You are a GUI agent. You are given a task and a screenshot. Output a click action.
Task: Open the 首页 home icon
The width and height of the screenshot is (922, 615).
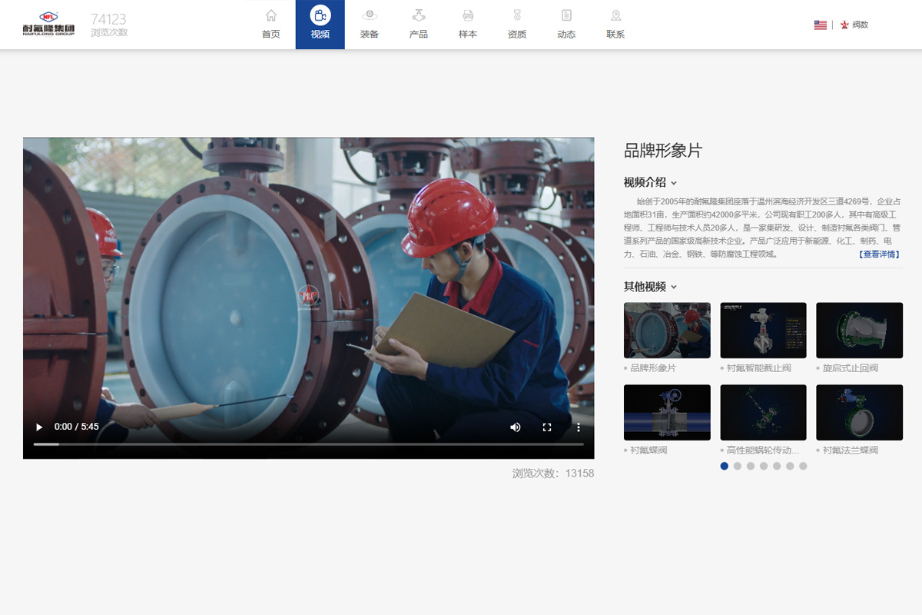270,16
